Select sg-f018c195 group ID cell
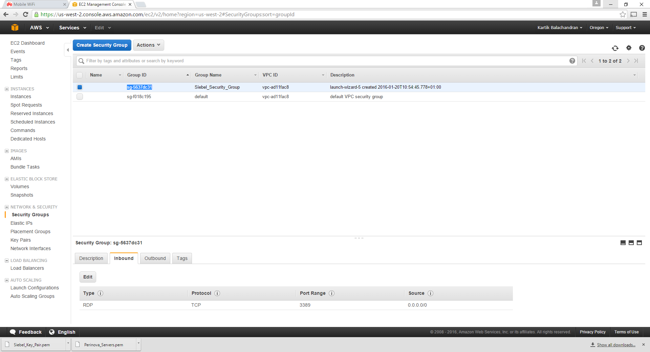Viewport: 650px width, 352px height. point(139,97)
